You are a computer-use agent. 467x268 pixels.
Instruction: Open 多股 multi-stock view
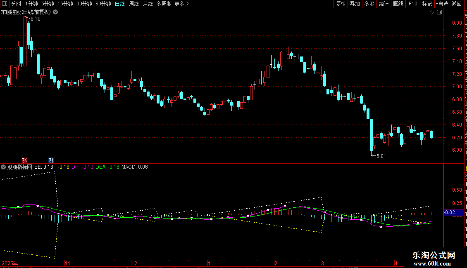[369, 4]
